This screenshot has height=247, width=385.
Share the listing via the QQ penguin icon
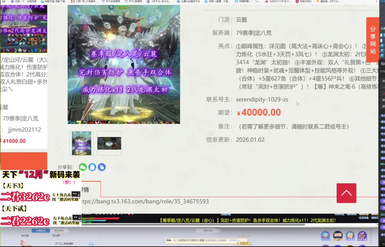pyautogui.click(x=92, y=167)
